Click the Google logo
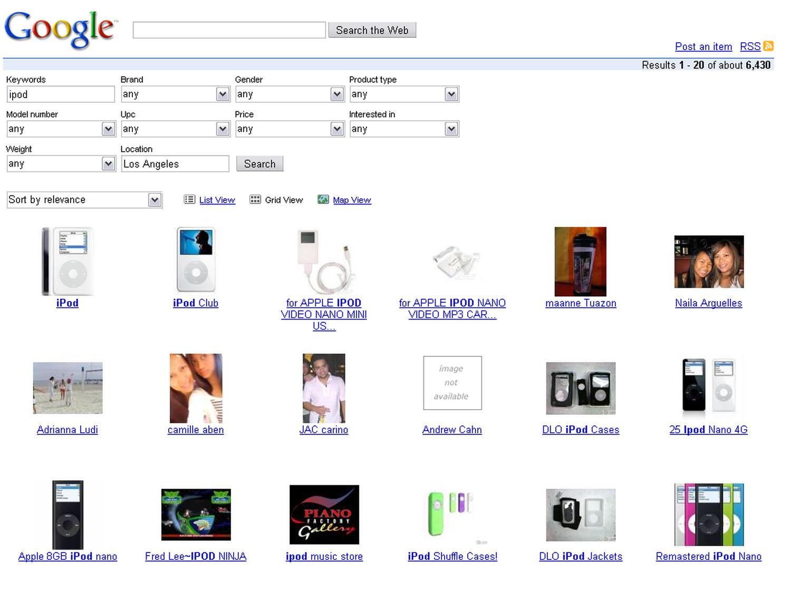 click(x=60, y=30)
